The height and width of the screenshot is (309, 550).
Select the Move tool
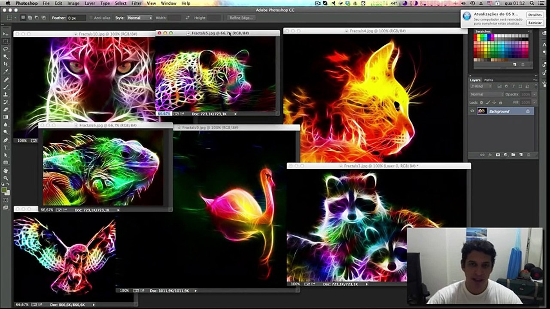(6, 34)
